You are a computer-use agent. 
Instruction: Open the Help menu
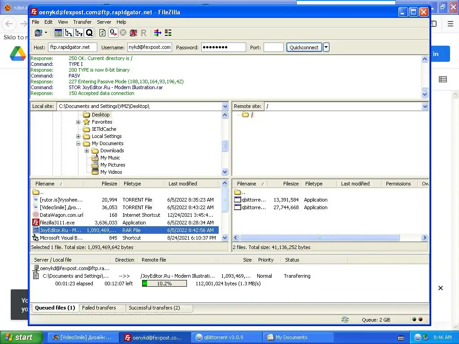point(121,22)
